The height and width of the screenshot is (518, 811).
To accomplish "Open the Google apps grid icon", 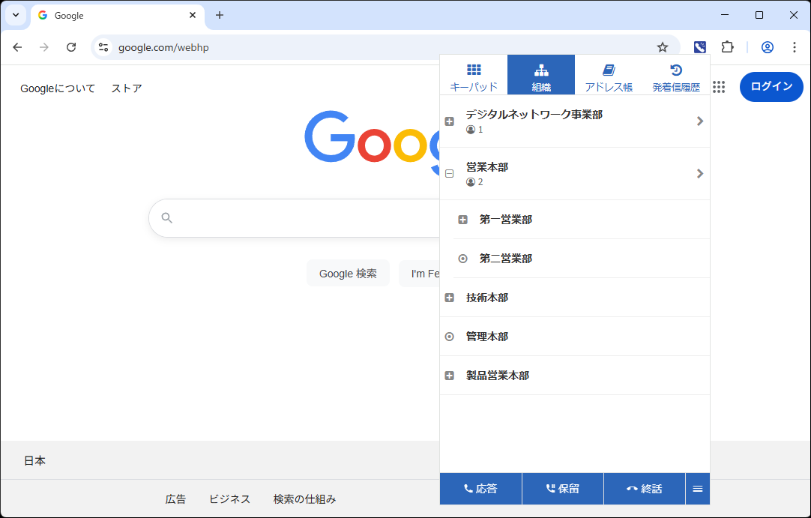I will pyautogui.click(x=719, y=87).
